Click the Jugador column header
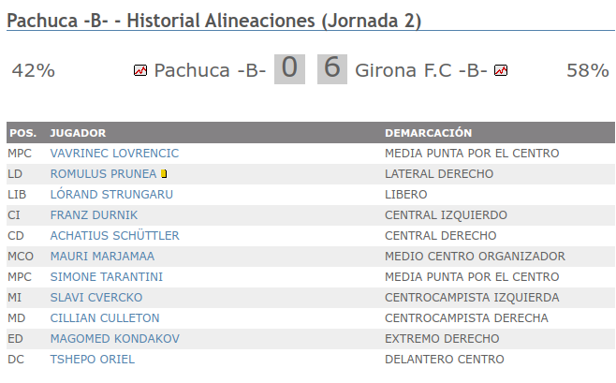Image resolution: width=616 pixels, height=383 pixels. [78, 133]
